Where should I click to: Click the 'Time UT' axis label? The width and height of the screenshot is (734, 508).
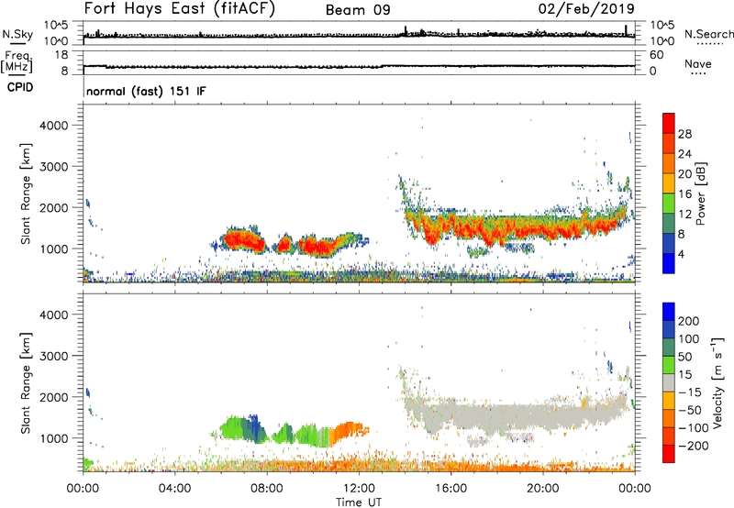(x=359, y=502)
